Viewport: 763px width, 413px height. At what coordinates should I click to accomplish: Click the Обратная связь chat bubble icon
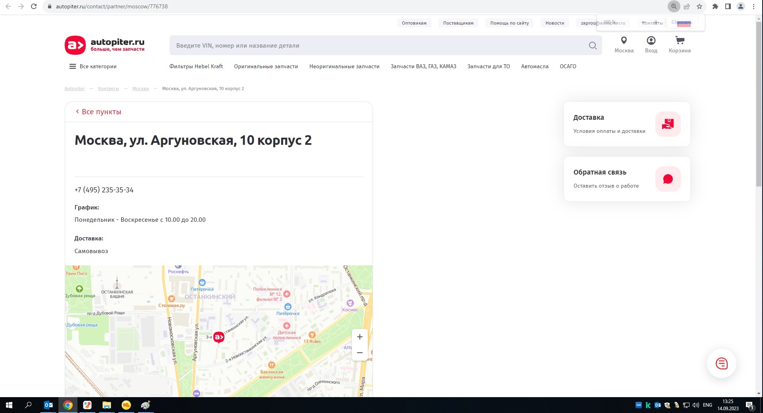click(668, 179)
